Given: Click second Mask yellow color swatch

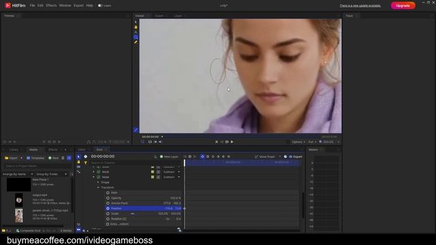Looking at the screenshot, I should click(153, 177).
